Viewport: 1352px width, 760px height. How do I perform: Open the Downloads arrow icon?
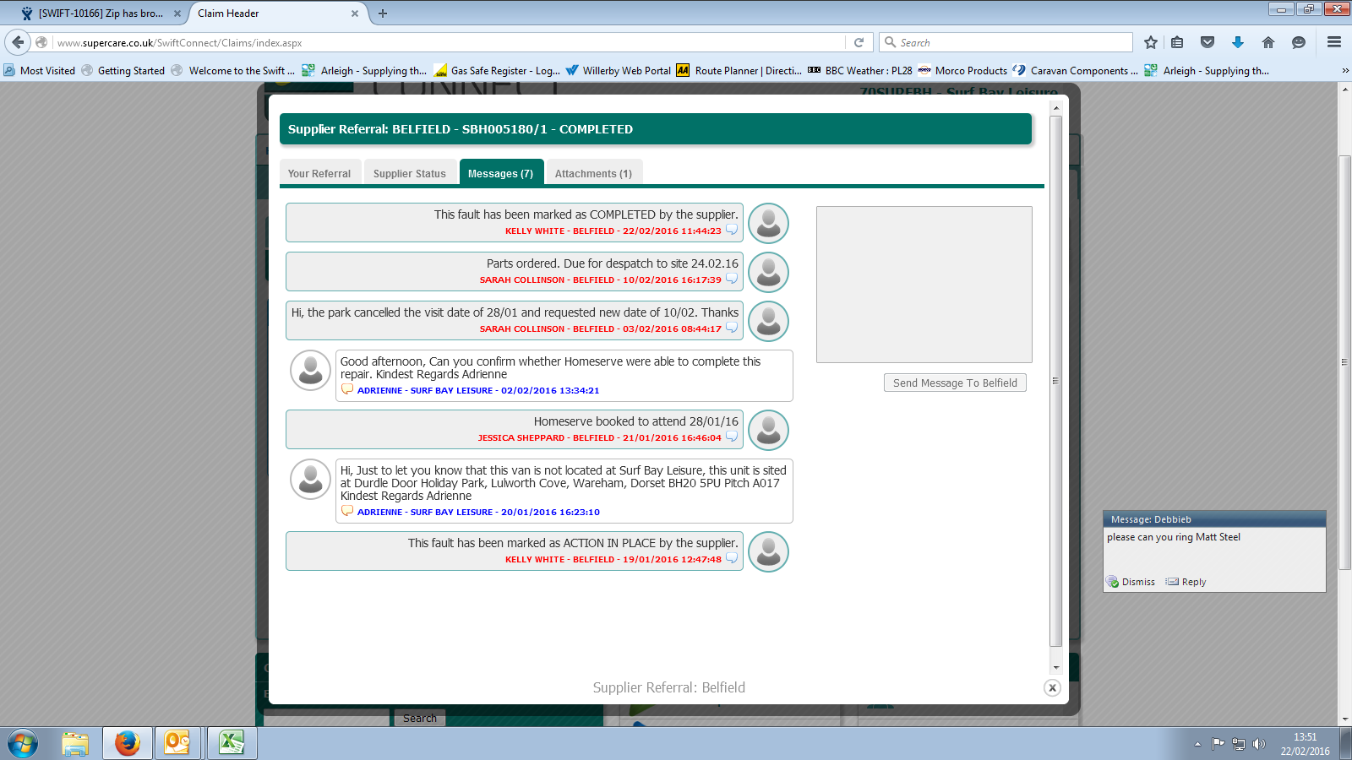[1238, 42]
